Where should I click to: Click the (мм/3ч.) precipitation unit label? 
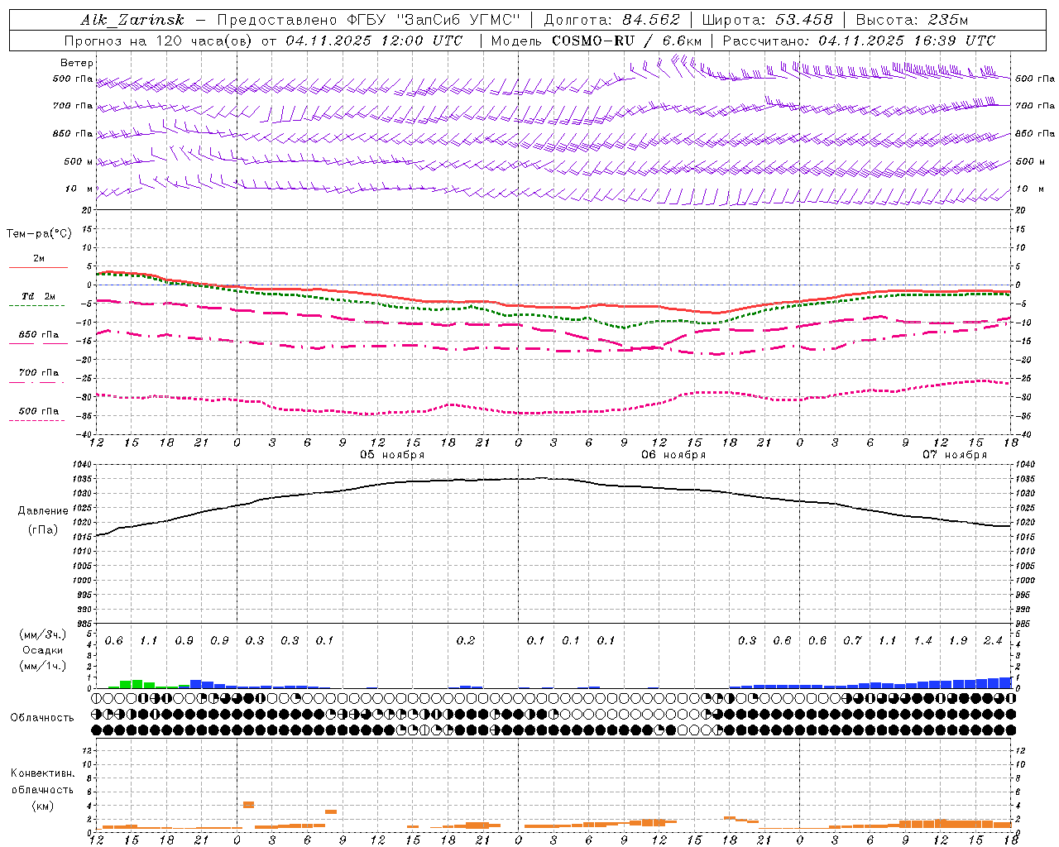point(42,634)
